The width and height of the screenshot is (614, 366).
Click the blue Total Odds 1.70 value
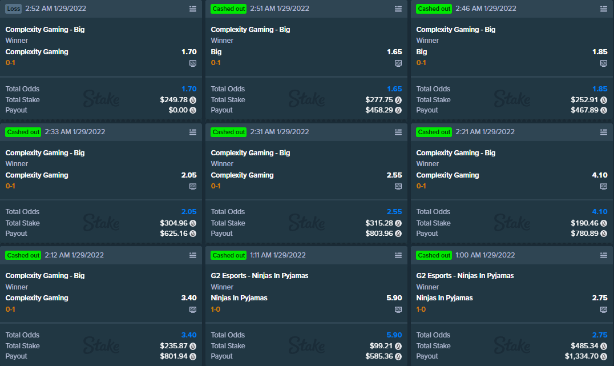click(x=189, y=89)
